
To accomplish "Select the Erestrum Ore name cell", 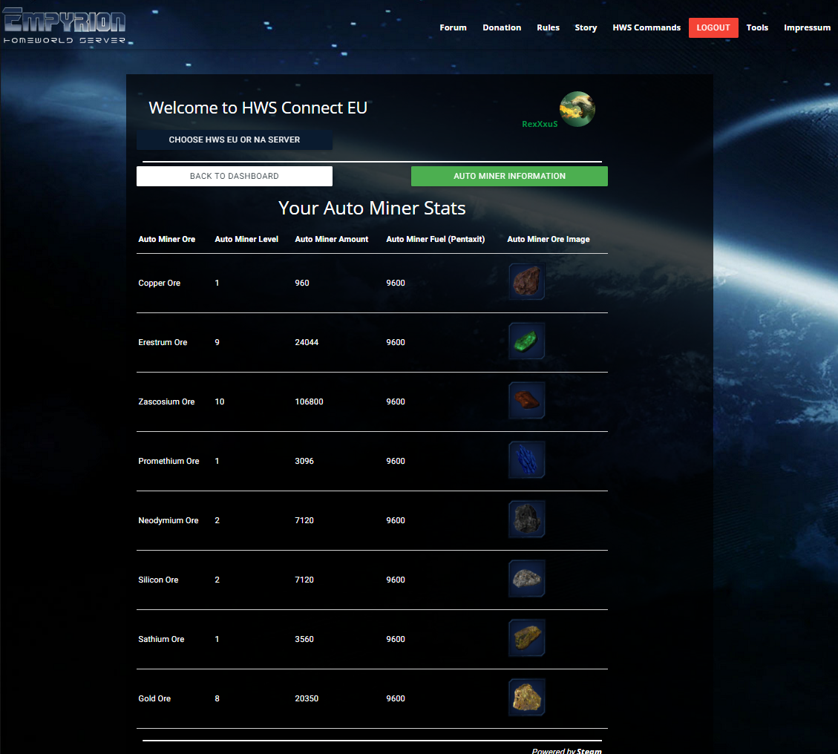I will tap(163, 343).
